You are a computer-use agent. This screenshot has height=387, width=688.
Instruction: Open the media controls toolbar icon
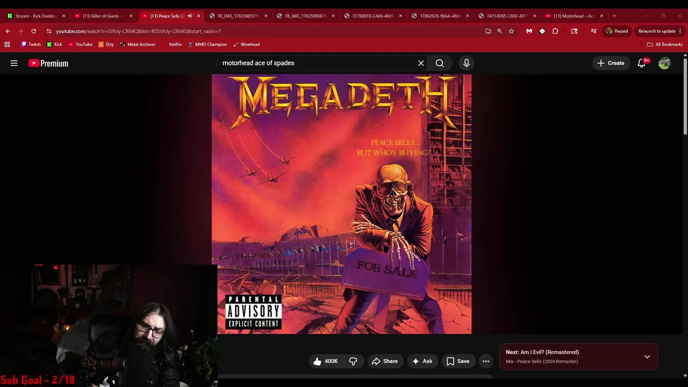pos(593,31)
